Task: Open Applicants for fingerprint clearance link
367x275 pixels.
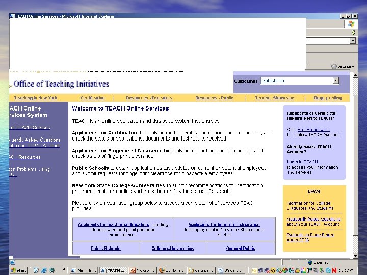Action: point(224,224)
